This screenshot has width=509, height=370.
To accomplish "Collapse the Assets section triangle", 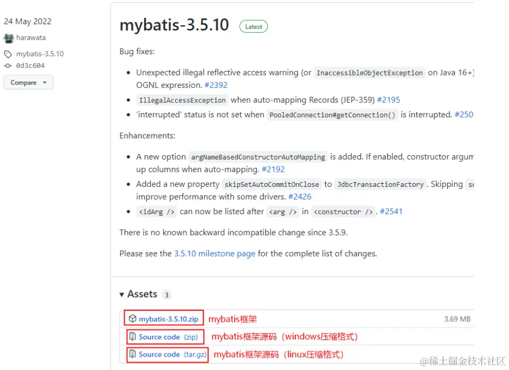I will pyautogui.click(x=122, y=295).
